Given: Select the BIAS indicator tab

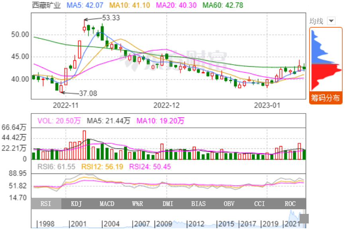Looking at the screenshot, I should click(198, 204).
